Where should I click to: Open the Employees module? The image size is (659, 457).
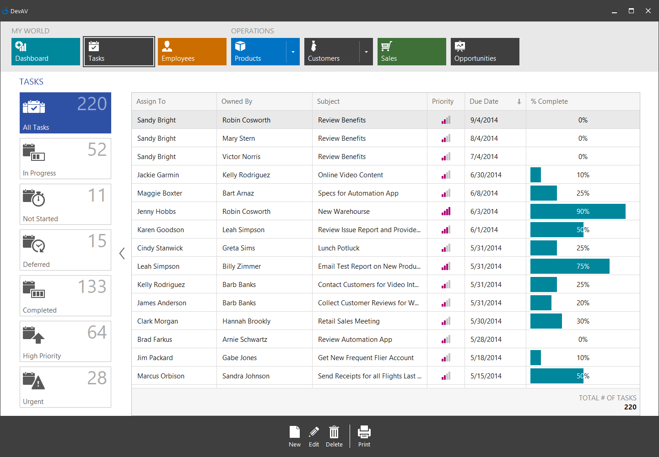click(192, 52)
